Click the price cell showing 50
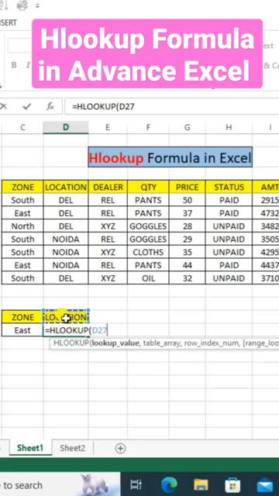279x496 pixels. pos(188,200)
